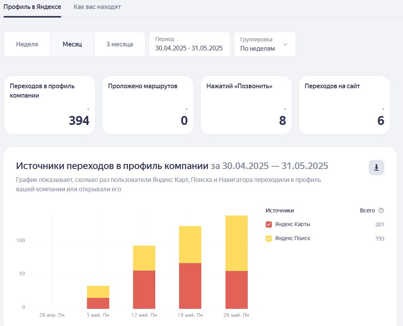Click the red bar segment for 19 май
Viewport: 403px width, 326px height.
(x=190, y=286)
